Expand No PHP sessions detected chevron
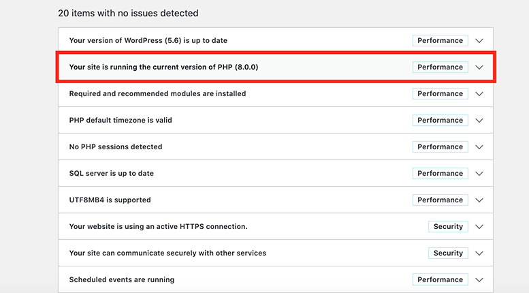 pos(479,147)
